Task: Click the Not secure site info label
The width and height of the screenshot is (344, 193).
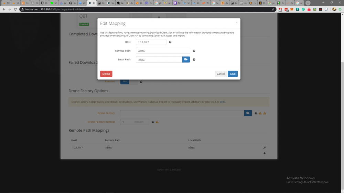Action: pyautogui.click(x=29, y=9)
